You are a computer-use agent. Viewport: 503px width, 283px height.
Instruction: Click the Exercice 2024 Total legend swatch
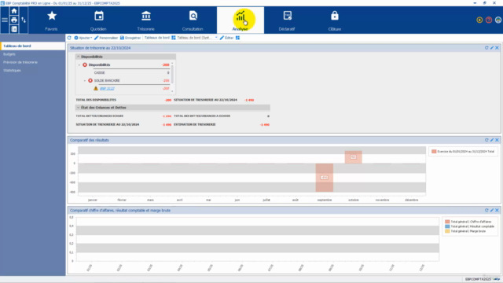434,152
